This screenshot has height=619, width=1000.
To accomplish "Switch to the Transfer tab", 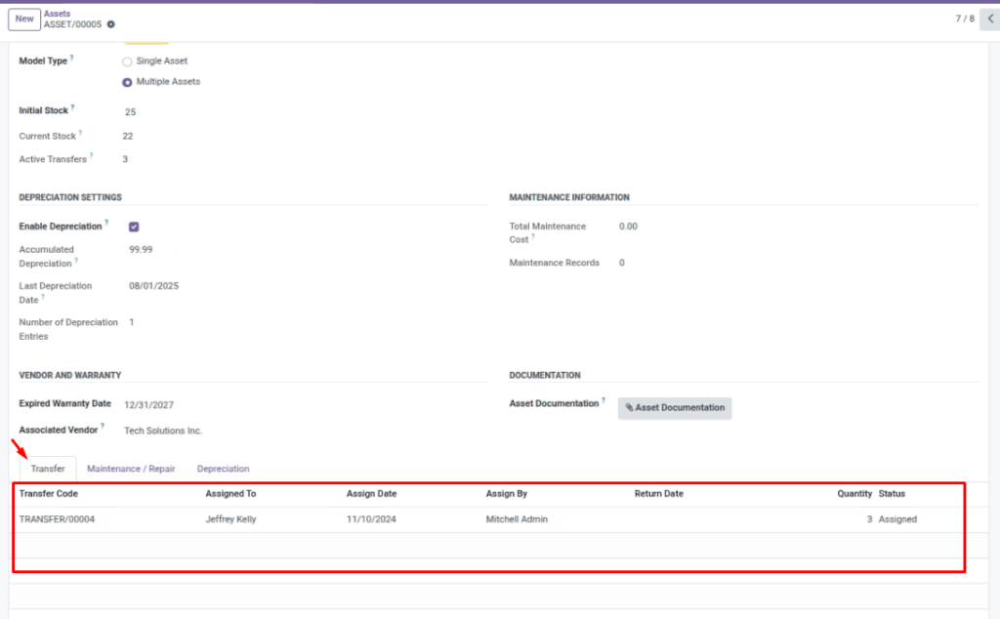I will 48,469.
